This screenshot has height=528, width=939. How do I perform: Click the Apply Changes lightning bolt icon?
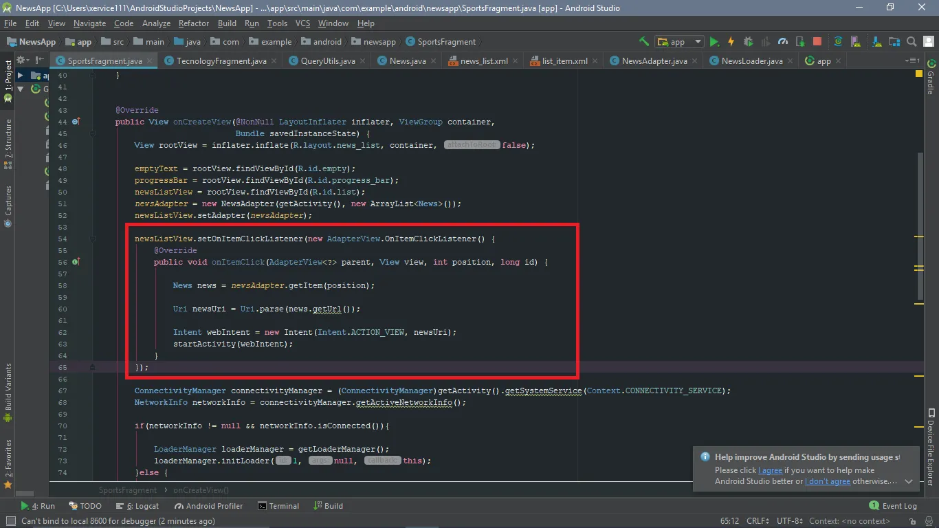pos(731,42)
